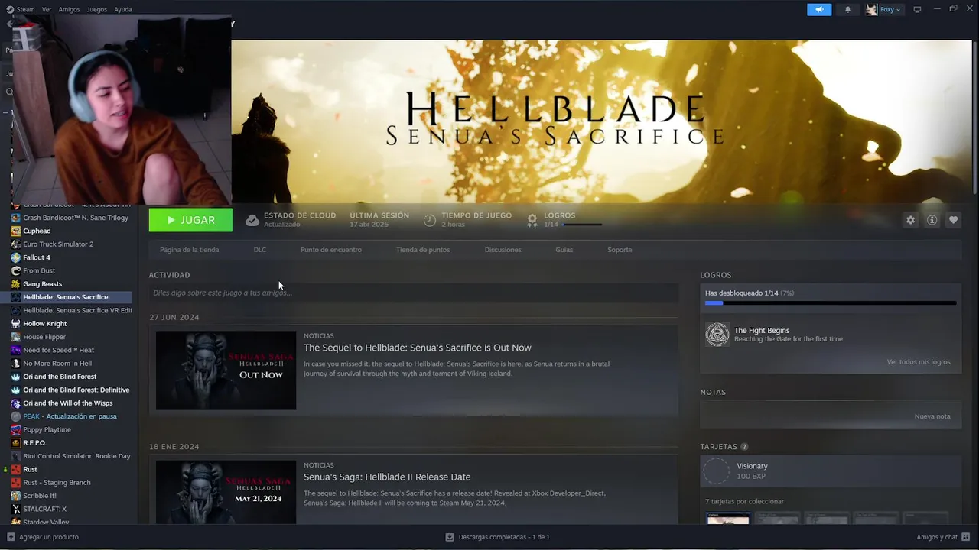Viewport: 979px width, 550px height.
Task: Open the Amigos menu
Action: [x=69, y=9]
